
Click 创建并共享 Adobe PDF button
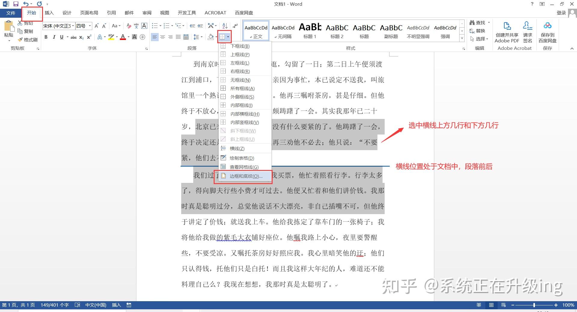[507, 32]
